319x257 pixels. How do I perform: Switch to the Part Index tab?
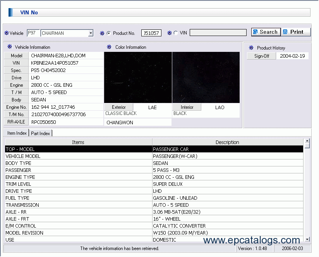pyautogui.click(x=41, y=134)
